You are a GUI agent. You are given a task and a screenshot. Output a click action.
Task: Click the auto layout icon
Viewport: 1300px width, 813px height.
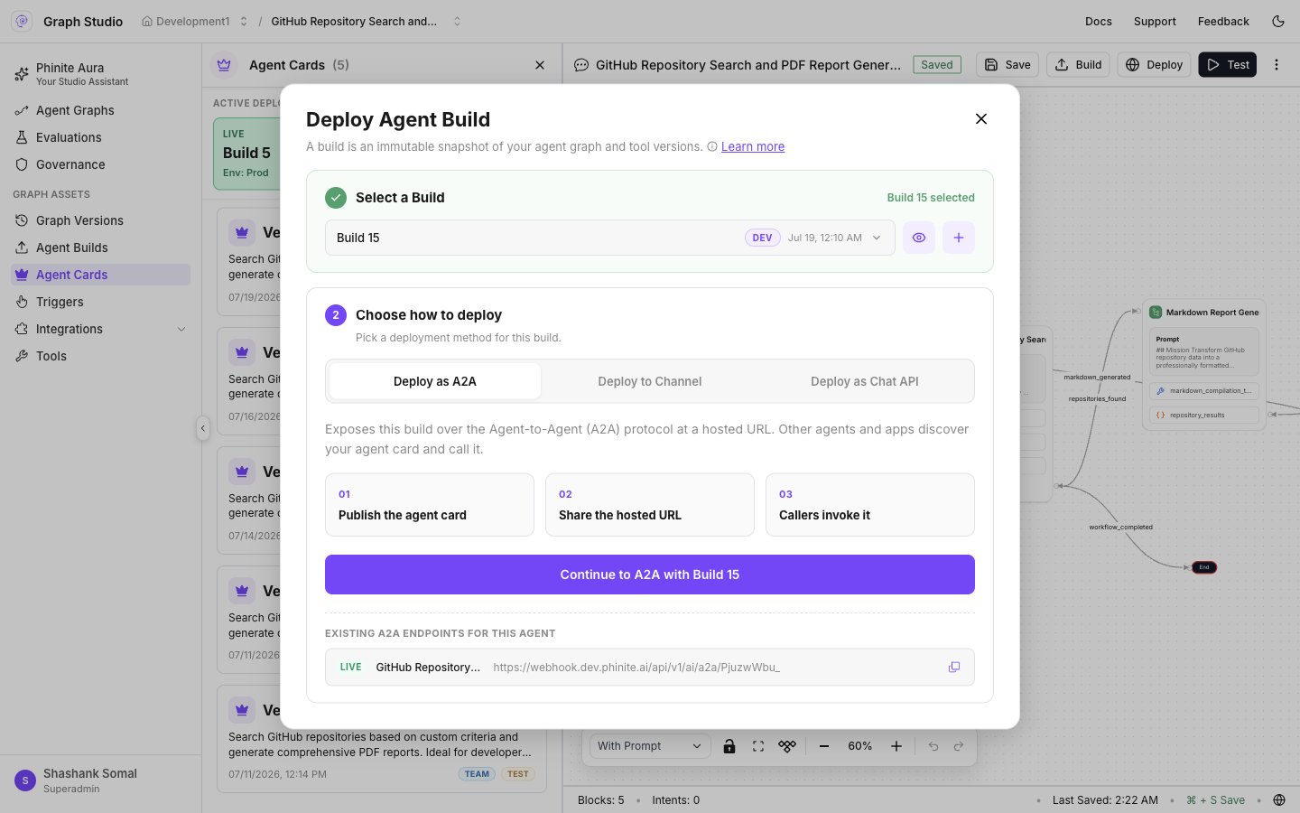(787, 746)
